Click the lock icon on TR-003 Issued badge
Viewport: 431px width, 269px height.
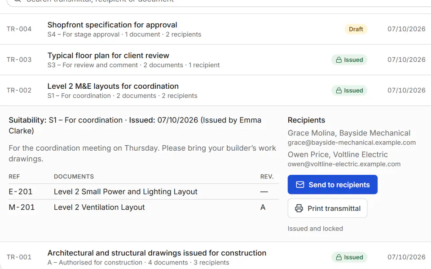[339, 60]
